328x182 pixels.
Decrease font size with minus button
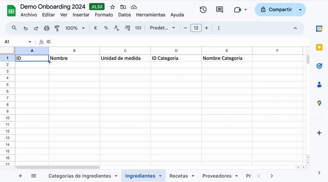[185, 28]
